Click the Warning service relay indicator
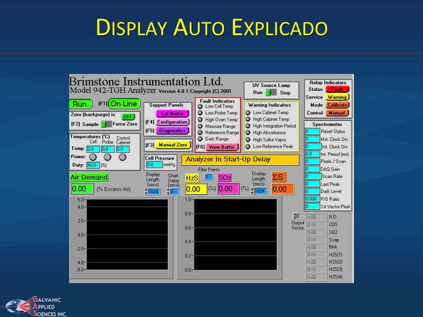This screenshot has width=423, height=317. pos(337,97)
